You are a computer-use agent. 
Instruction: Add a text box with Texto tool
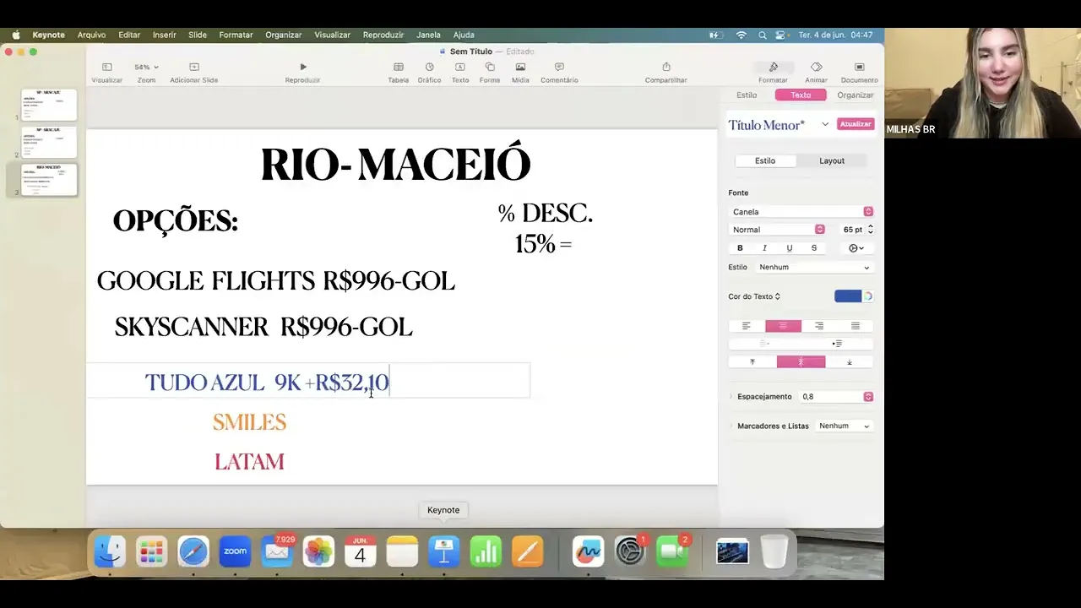coord(459,73)
